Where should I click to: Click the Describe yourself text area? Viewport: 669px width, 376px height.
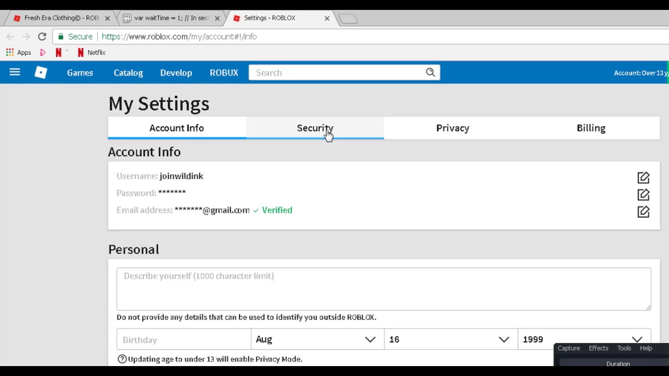[x=384, y=289]
